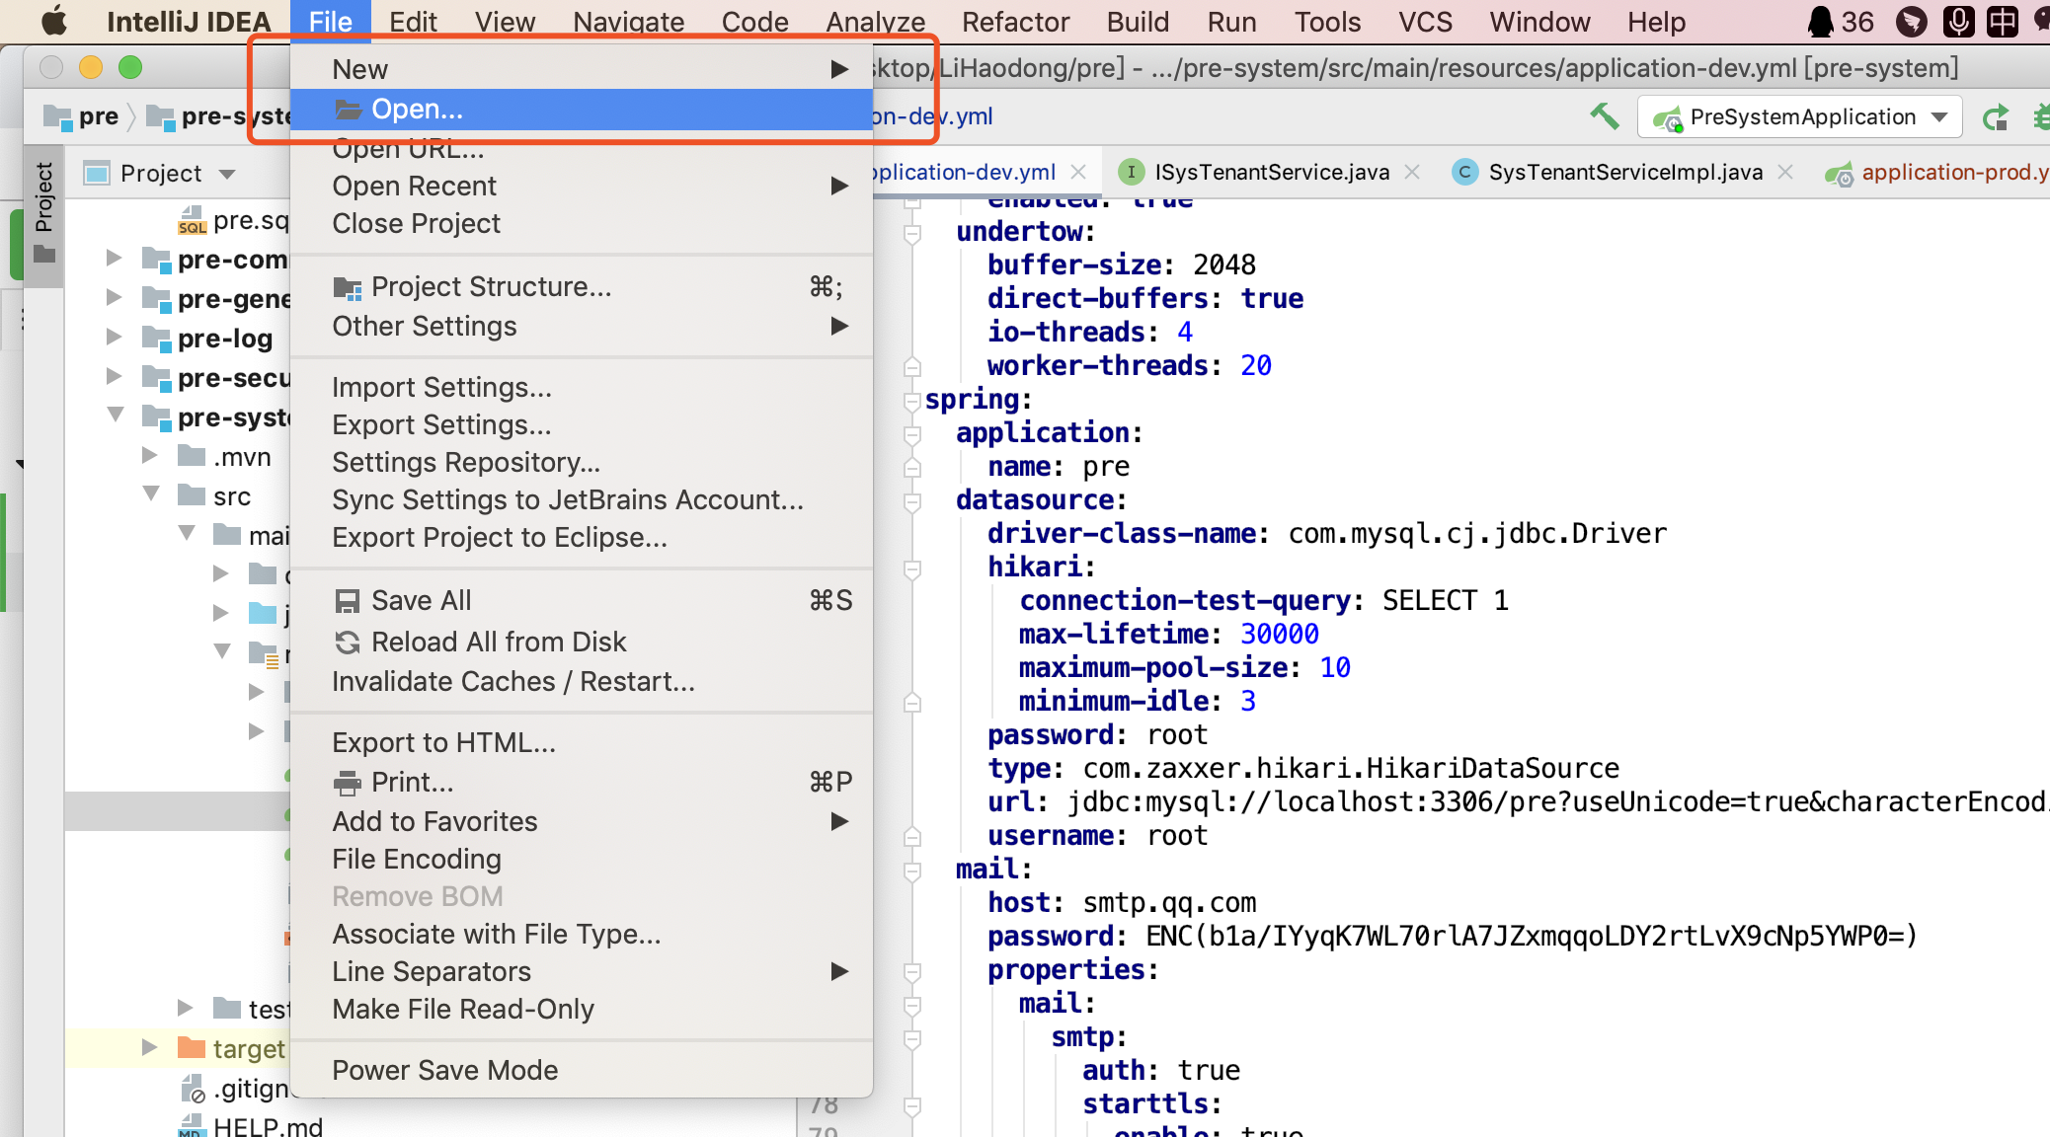The image size is (2050, 1137).
Task: Open the Refactor menu
Action: tap(1015, 22)
